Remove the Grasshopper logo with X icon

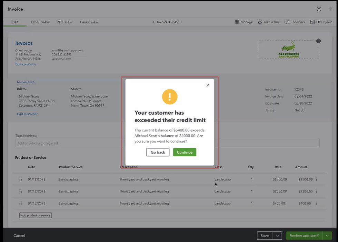pyautogui.click(x=318, y=41)
